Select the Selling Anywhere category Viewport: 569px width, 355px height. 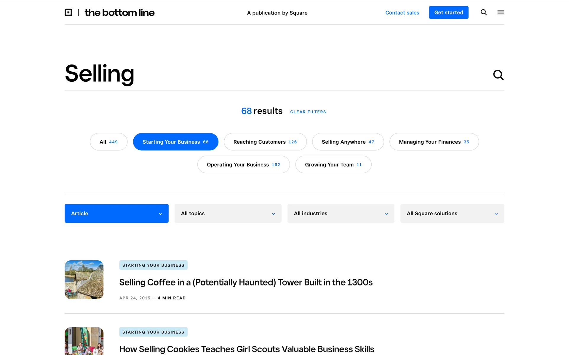pyautogui.click(x=348, y=142)
